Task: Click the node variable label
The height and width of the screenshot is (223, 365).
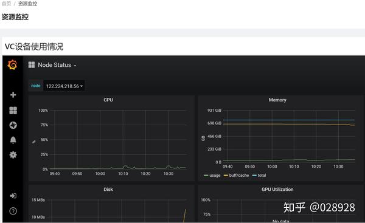Action: pos(36,86)
